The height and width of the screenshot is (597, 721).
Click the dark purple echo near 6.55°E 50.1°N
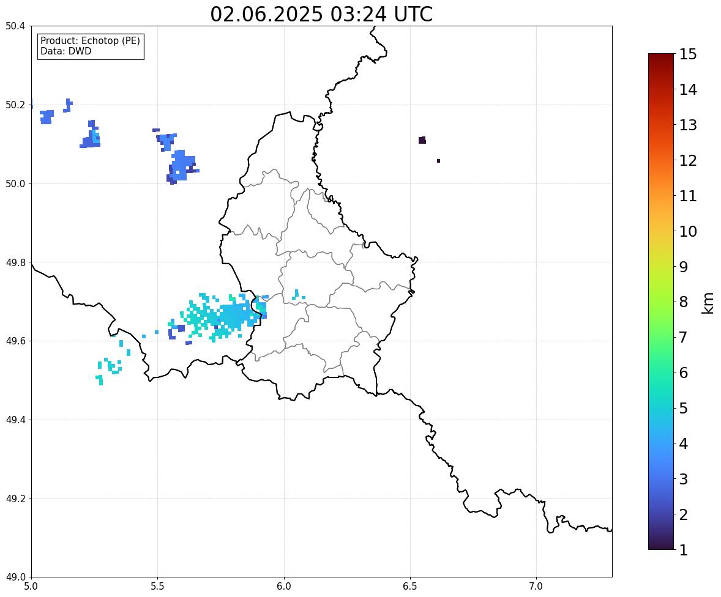(x=422, y=140)
